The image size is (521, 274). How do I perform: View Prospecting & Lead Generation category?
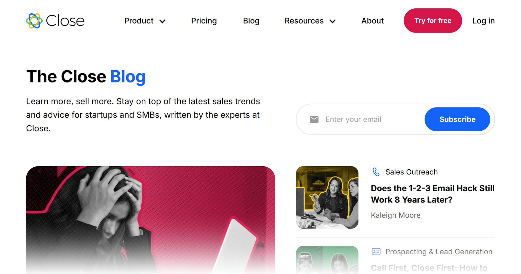click(439, 252)
